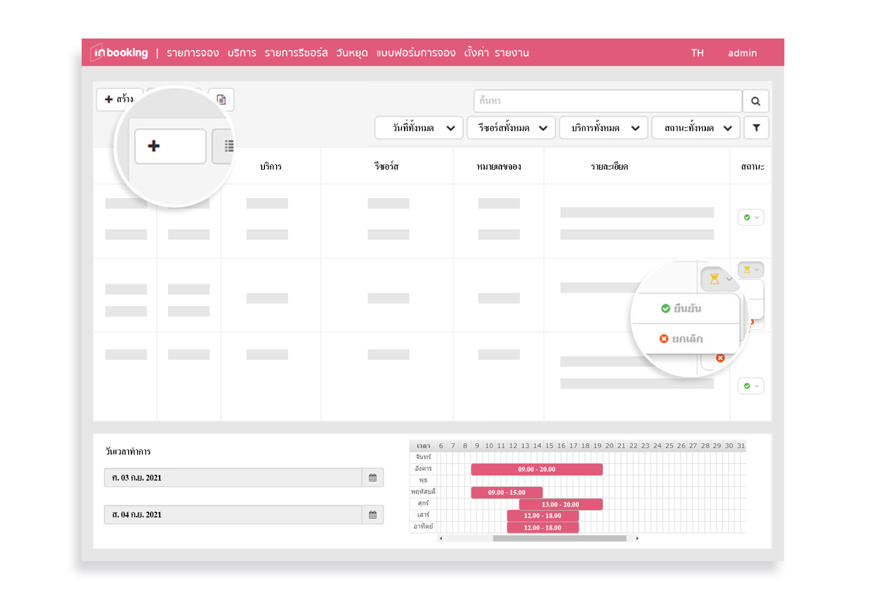
Task: Open calendar picker for ศ. 03 ก.ย. 2021
Action: [x=373, y=477]
